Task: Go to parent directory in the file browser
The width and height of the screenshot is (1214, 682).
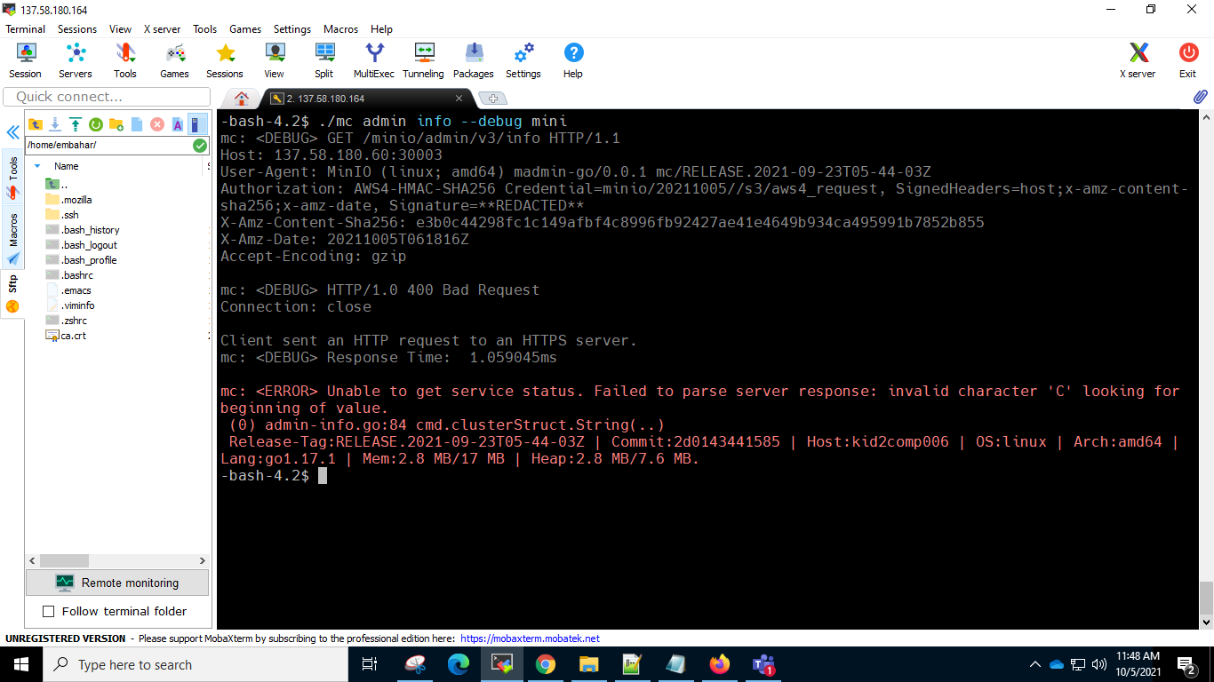Action: [x=36, y=125]
